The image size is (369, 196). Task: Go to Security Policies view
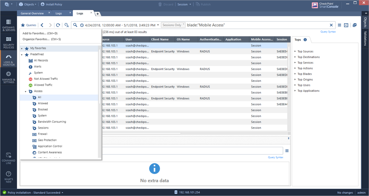coord(9,42)
